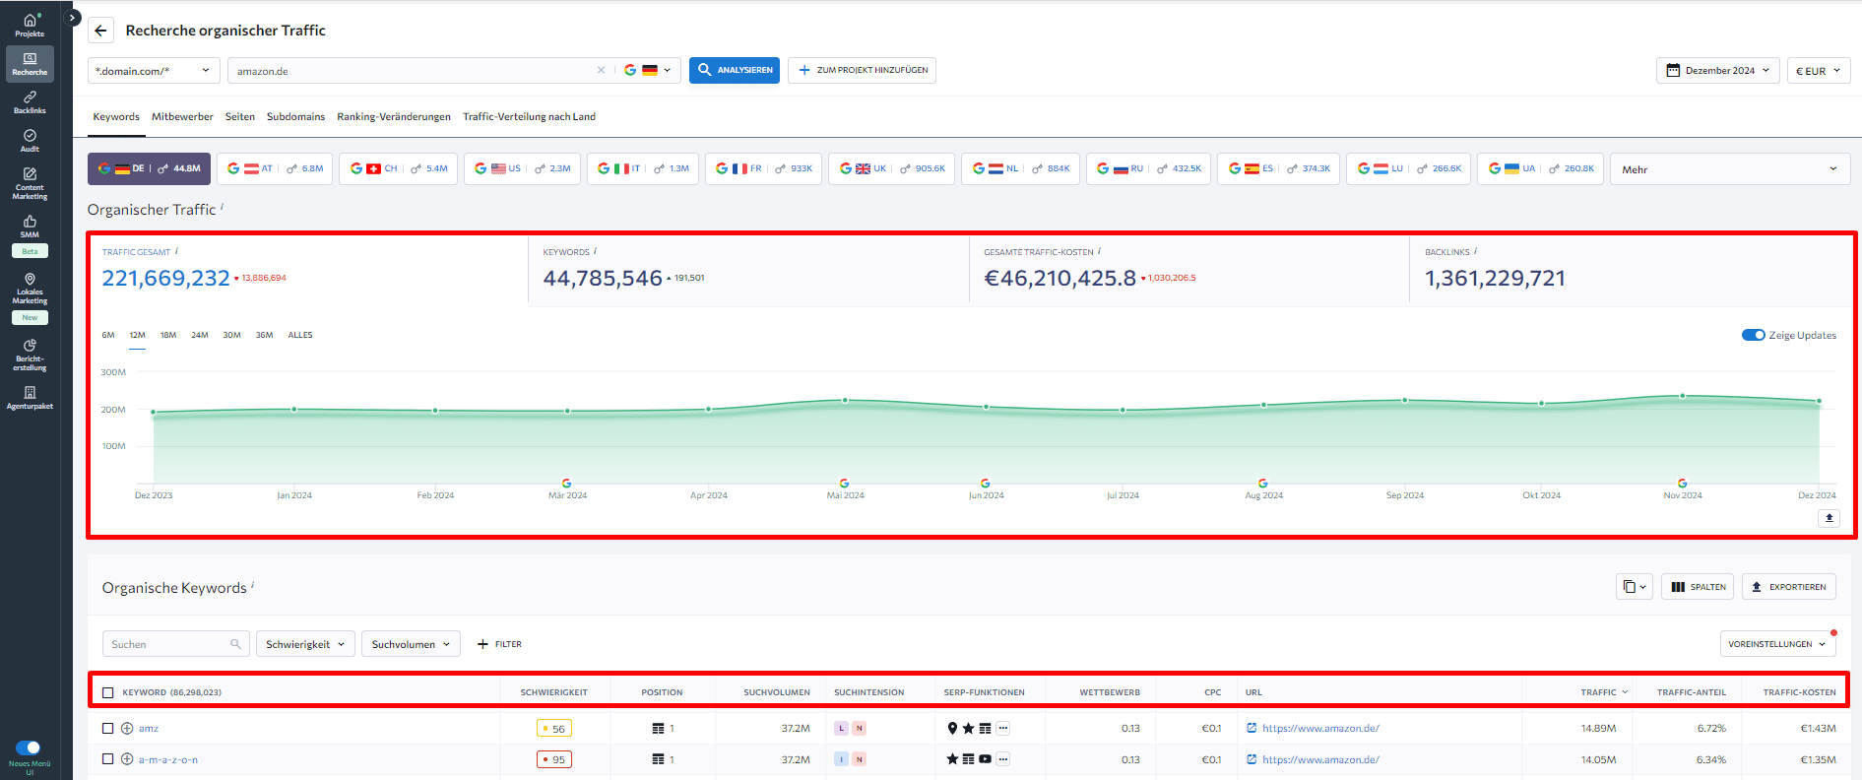Viewport: 1862px width, 780px height.
Task: Clear the amazon.de domain input
Action: (x=601, y=70)
